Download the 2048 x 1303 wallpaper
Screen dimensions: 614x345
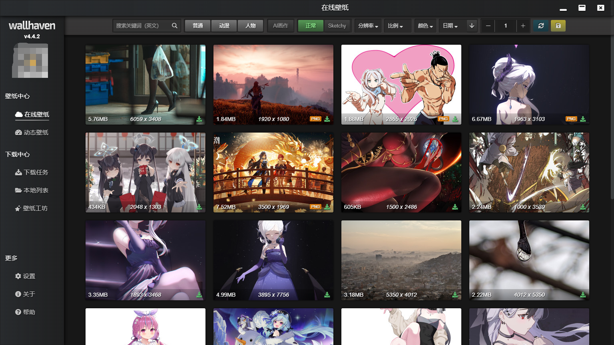click(x=199, y=207)
